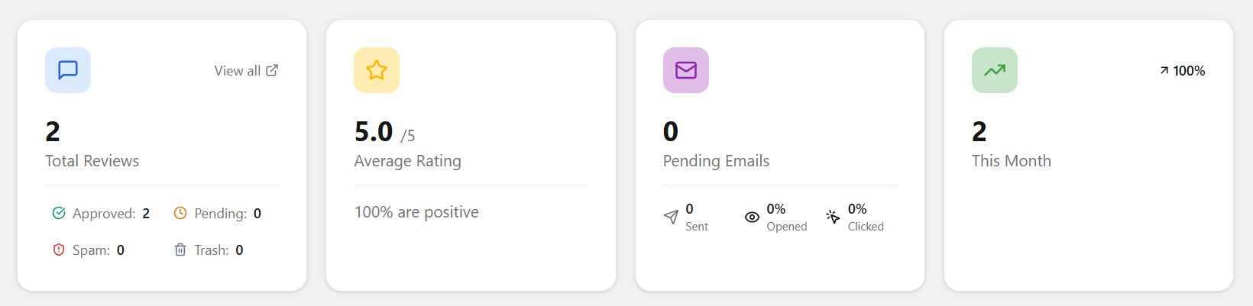The width and height of the screenshot is (1253, 306).
Task: Open the View all reviews link
Action: 238,71
